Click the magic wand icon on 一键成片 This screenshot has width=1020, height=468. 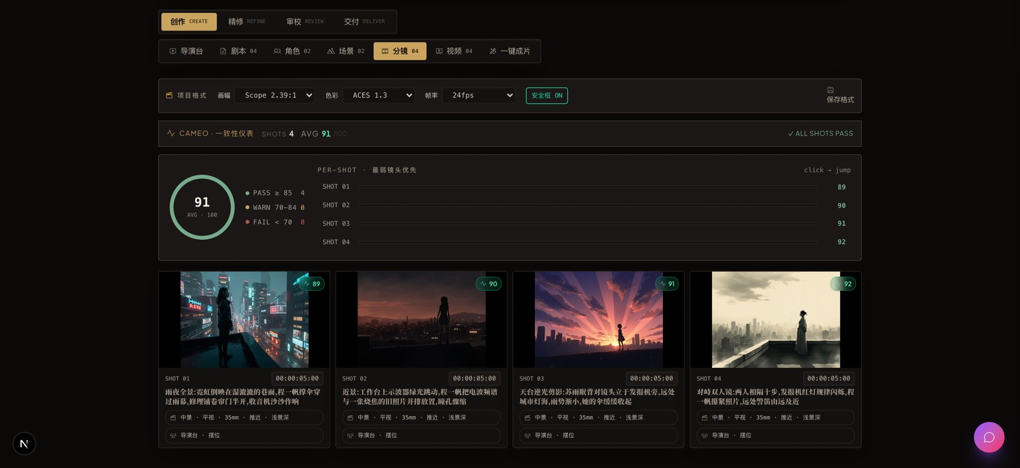point(493,51)
